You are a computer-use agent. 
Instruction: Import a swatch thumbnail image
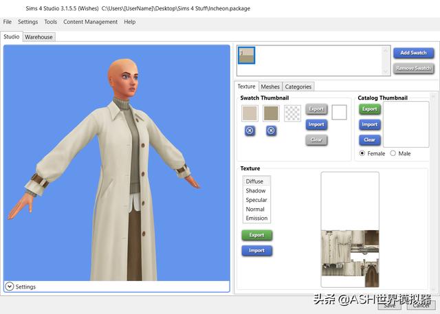(316, 124)
